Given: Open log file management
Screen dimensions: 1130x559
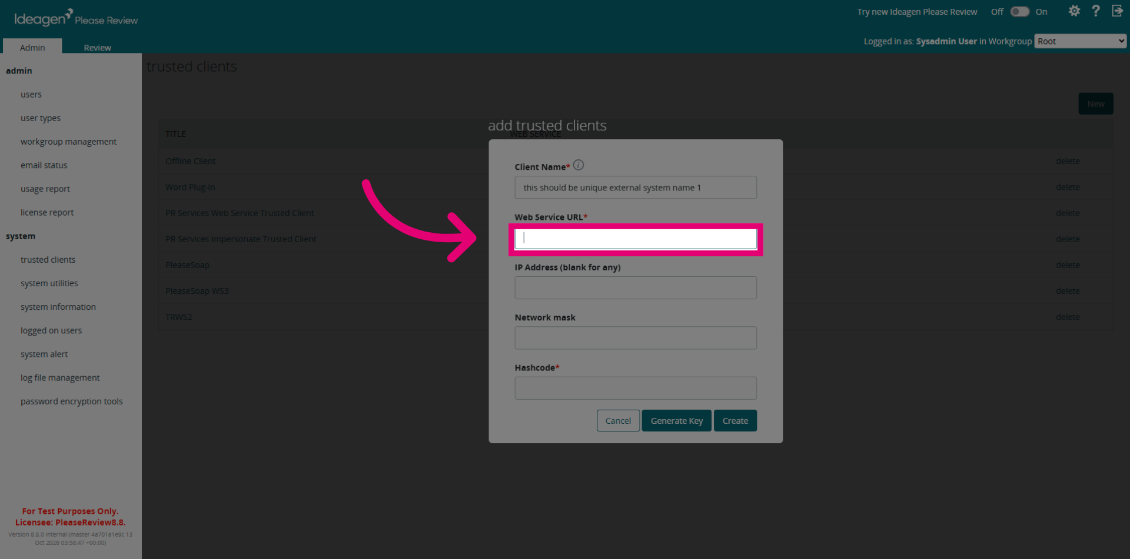Looking at the screenshot, I should pyautogui.click(x=60, y=377).
